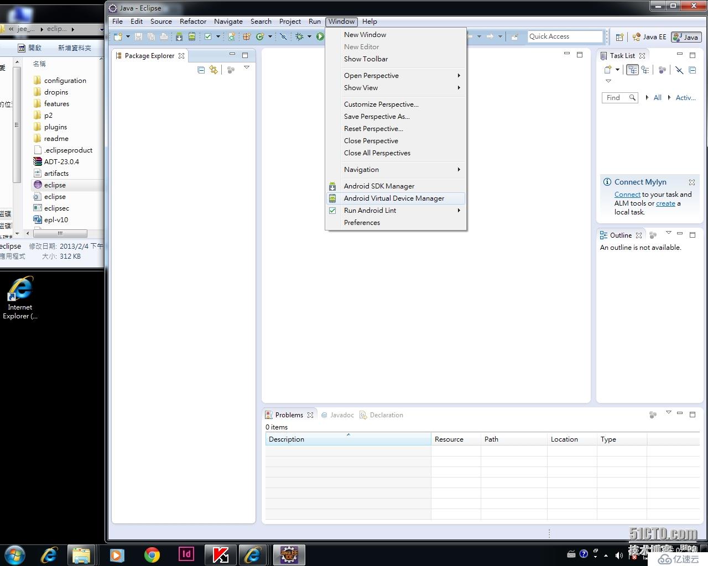Open the Help menu in the menu bar
Image resolution: width=708 pixels, height=566 pixels.
point(369,22)
